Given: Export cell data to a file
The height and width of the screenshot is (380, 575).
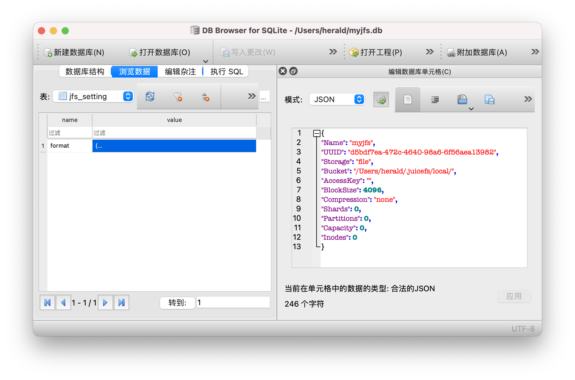Looking at the screenshot, I should tap(489, 99).
